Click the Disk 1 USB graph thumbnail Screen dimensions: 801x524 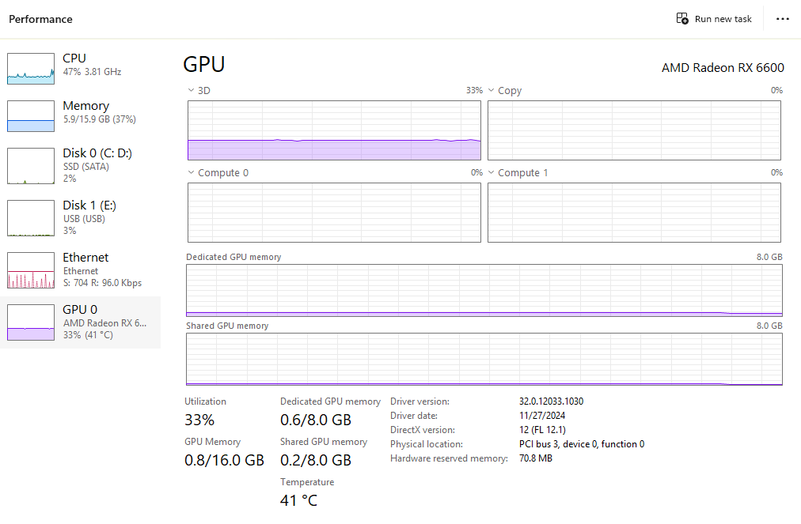point(31,218)
